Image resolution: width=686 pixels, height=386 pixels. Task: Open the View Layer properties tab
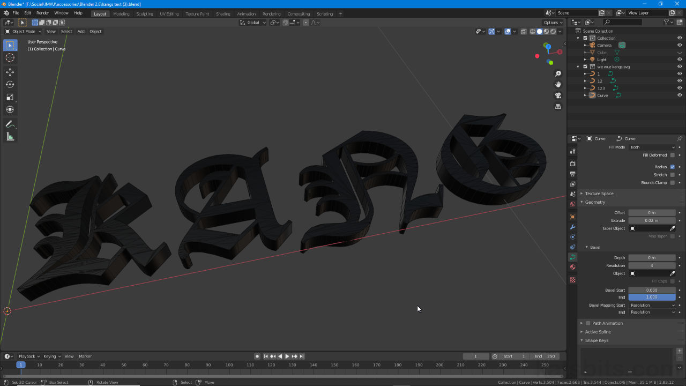coord(572,184)
